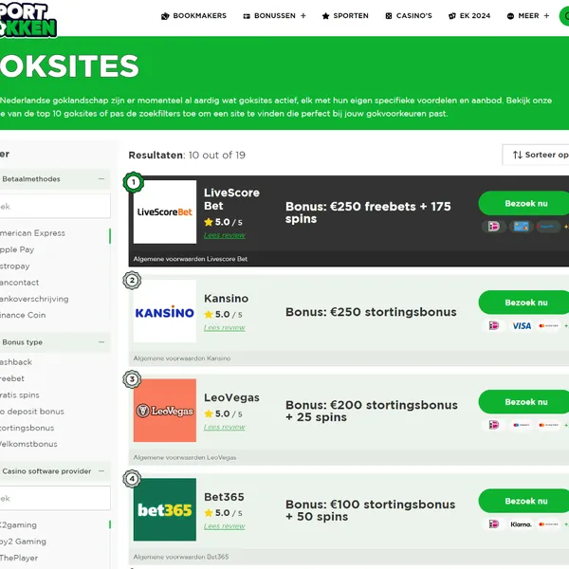This screenshot has height=569, width=569.
Task: Click iDEAL icon on Kansino card
Action: click(493, 326)
